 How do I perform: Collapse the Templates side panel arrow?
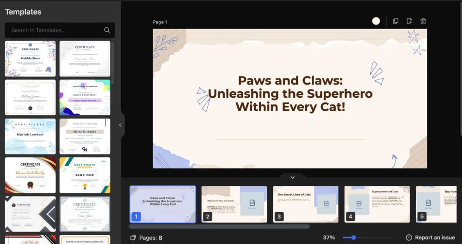tap(120, 125)
